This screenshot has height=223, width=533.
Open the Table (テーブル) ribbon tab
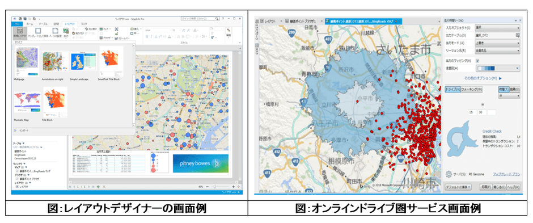[43, 24]
